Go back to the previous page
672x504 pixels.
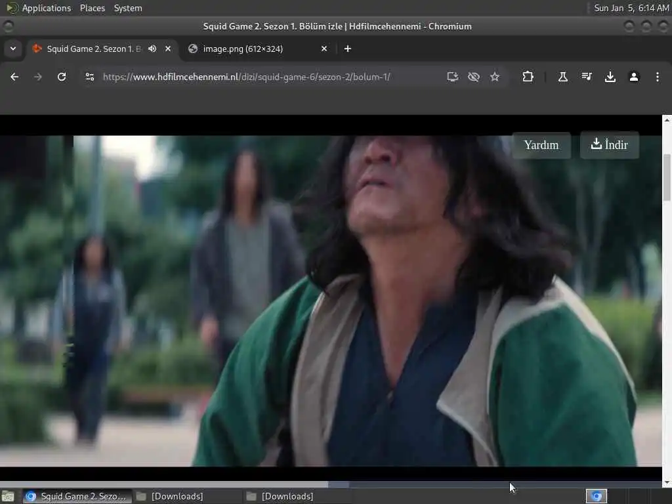[x=14, y=77]
